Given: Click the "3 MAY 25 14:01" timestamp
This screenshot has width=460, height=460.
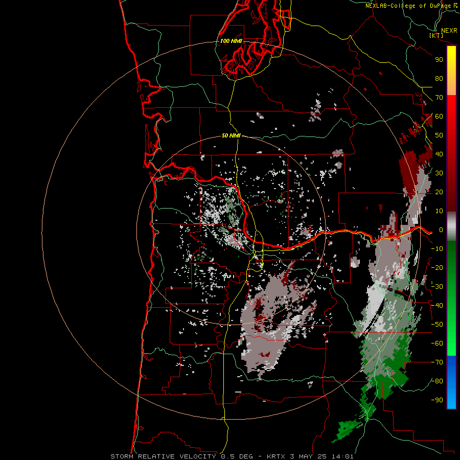Looking at the screenshot, I should [322, 456].
